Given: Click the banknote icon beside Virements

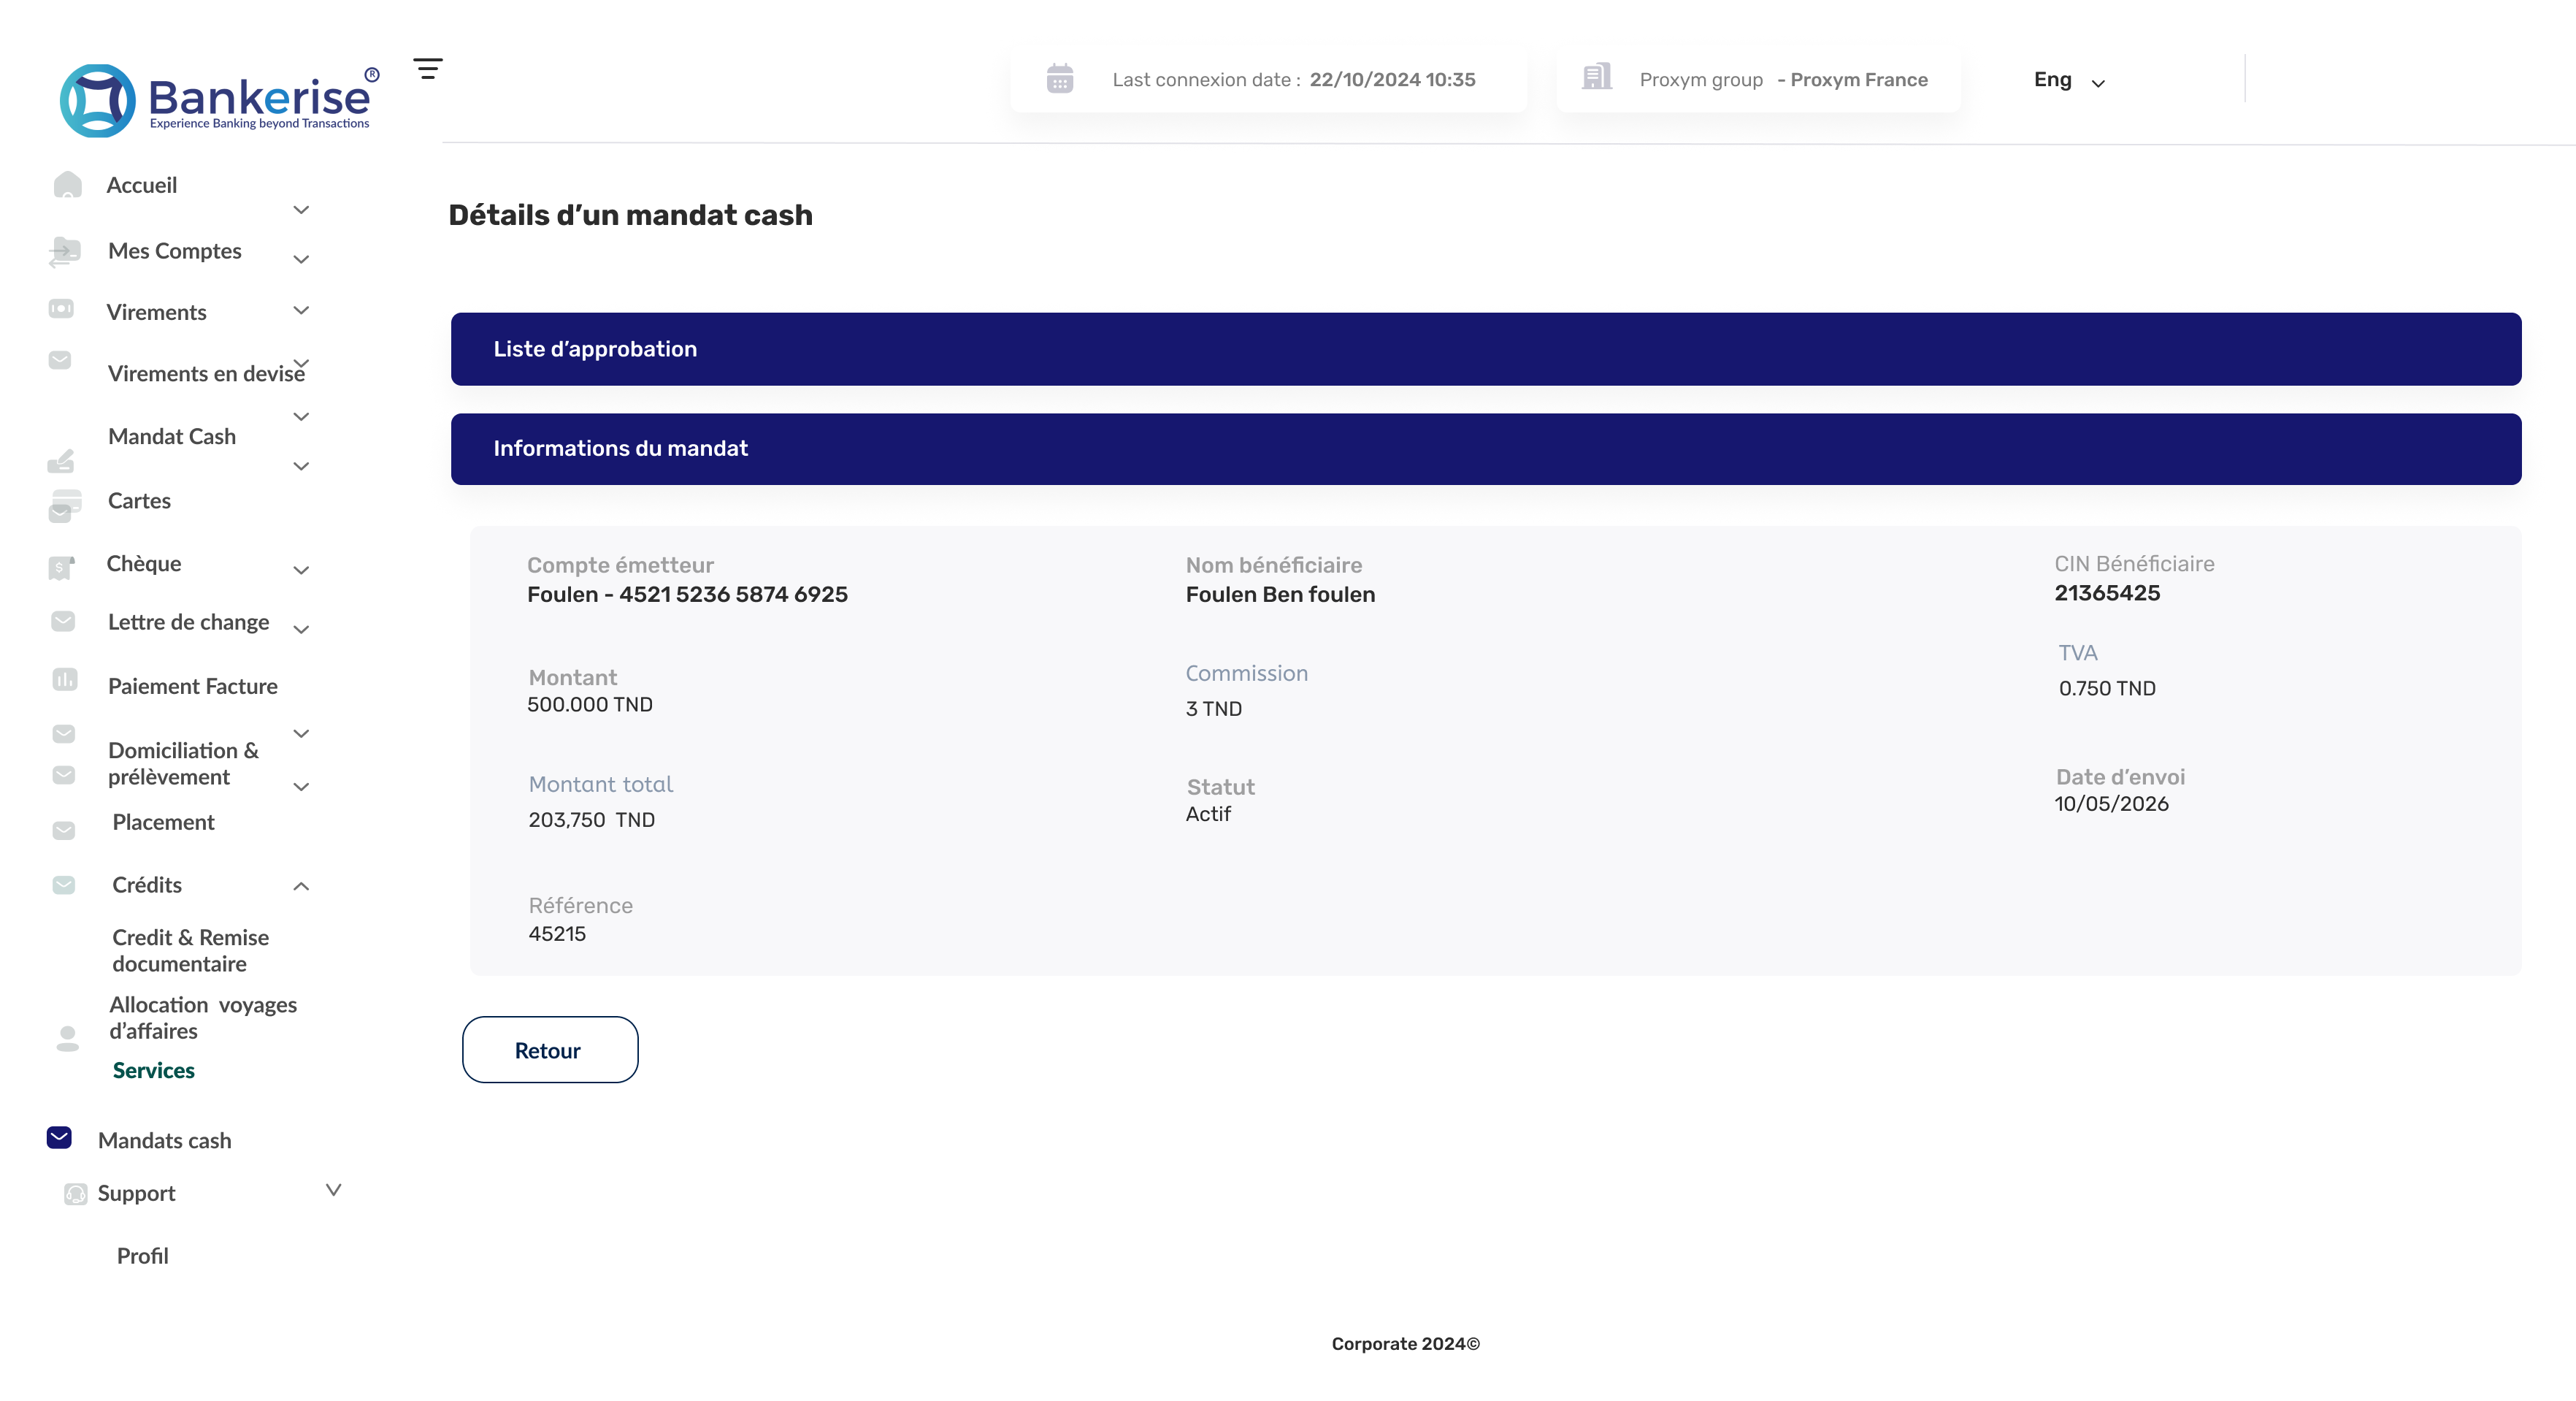Looking at the screenshot, I should pyautogui.click(x=61, y=308).
